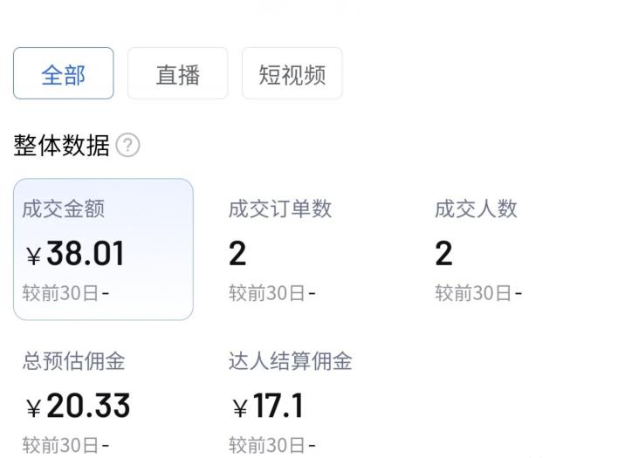Click 较前30日 comparison under 达人结算佣金

[x=271, y=445]
